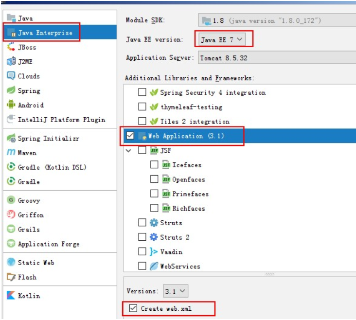Screen dimensions: 356x320
Task: Toggle the Create web.xml checkbox
Action: (x=133, y=308)
